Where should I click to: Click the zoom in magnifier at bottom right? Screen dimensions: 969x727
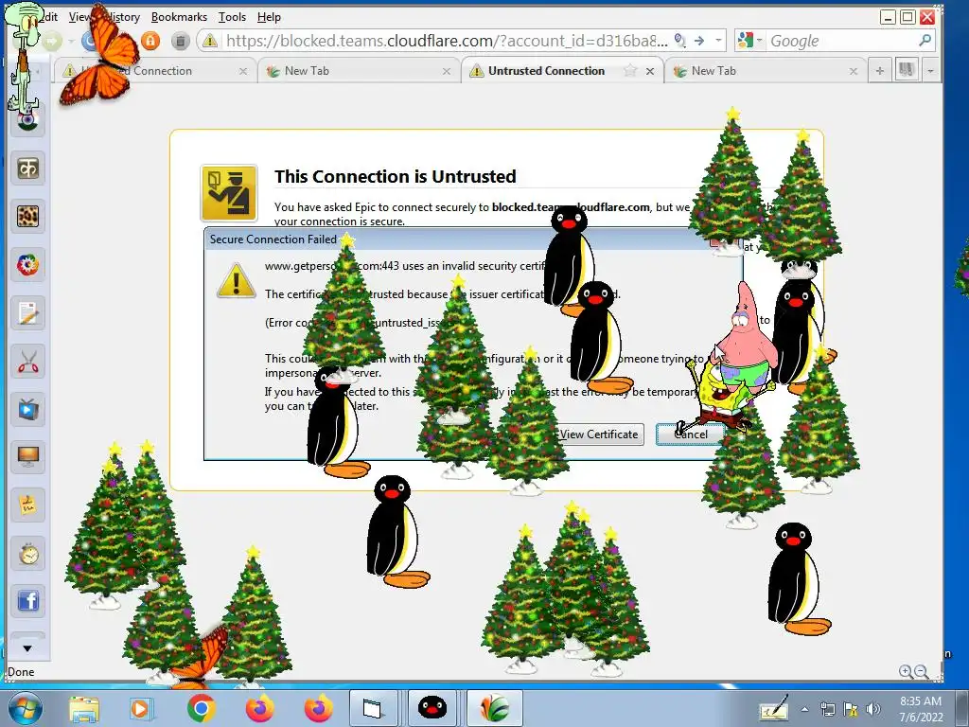tap(906, 672)
